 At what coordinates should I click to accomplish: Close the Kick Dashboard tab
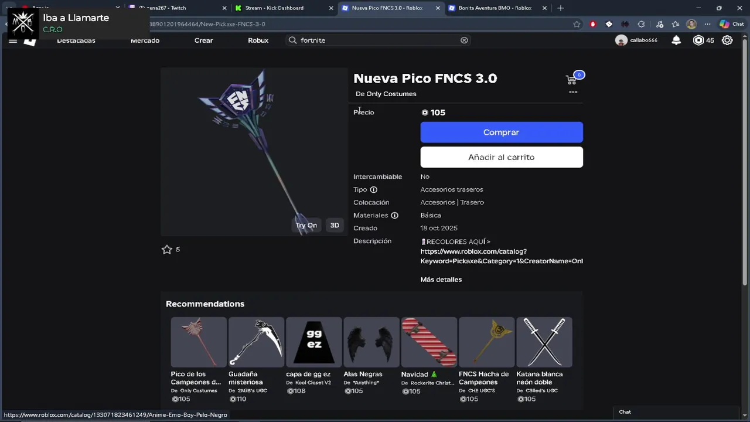coord(331,8)
